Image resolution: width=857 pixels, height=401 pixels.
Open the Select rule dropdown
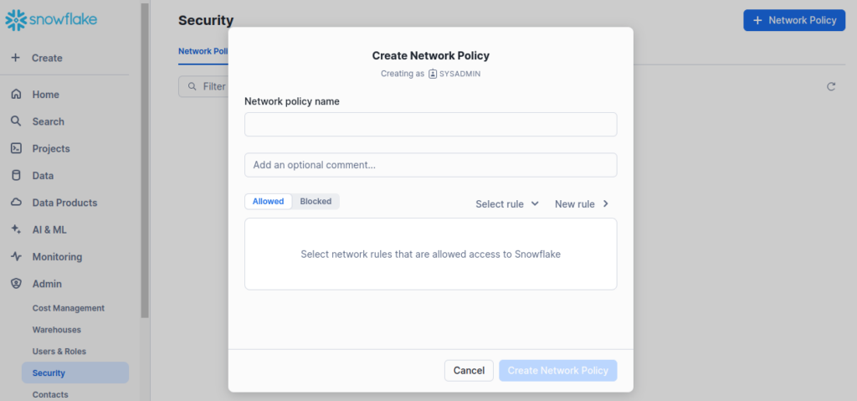[x=507, y=203]
